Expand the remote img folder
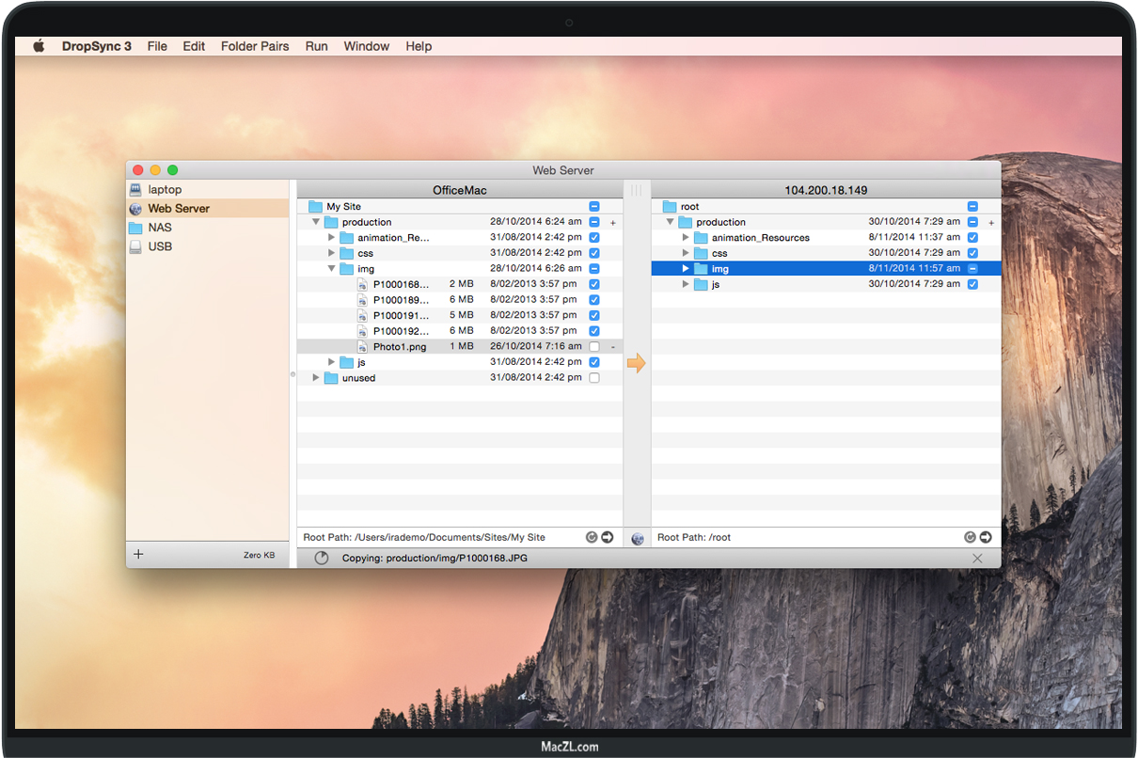 coord(686,269)
